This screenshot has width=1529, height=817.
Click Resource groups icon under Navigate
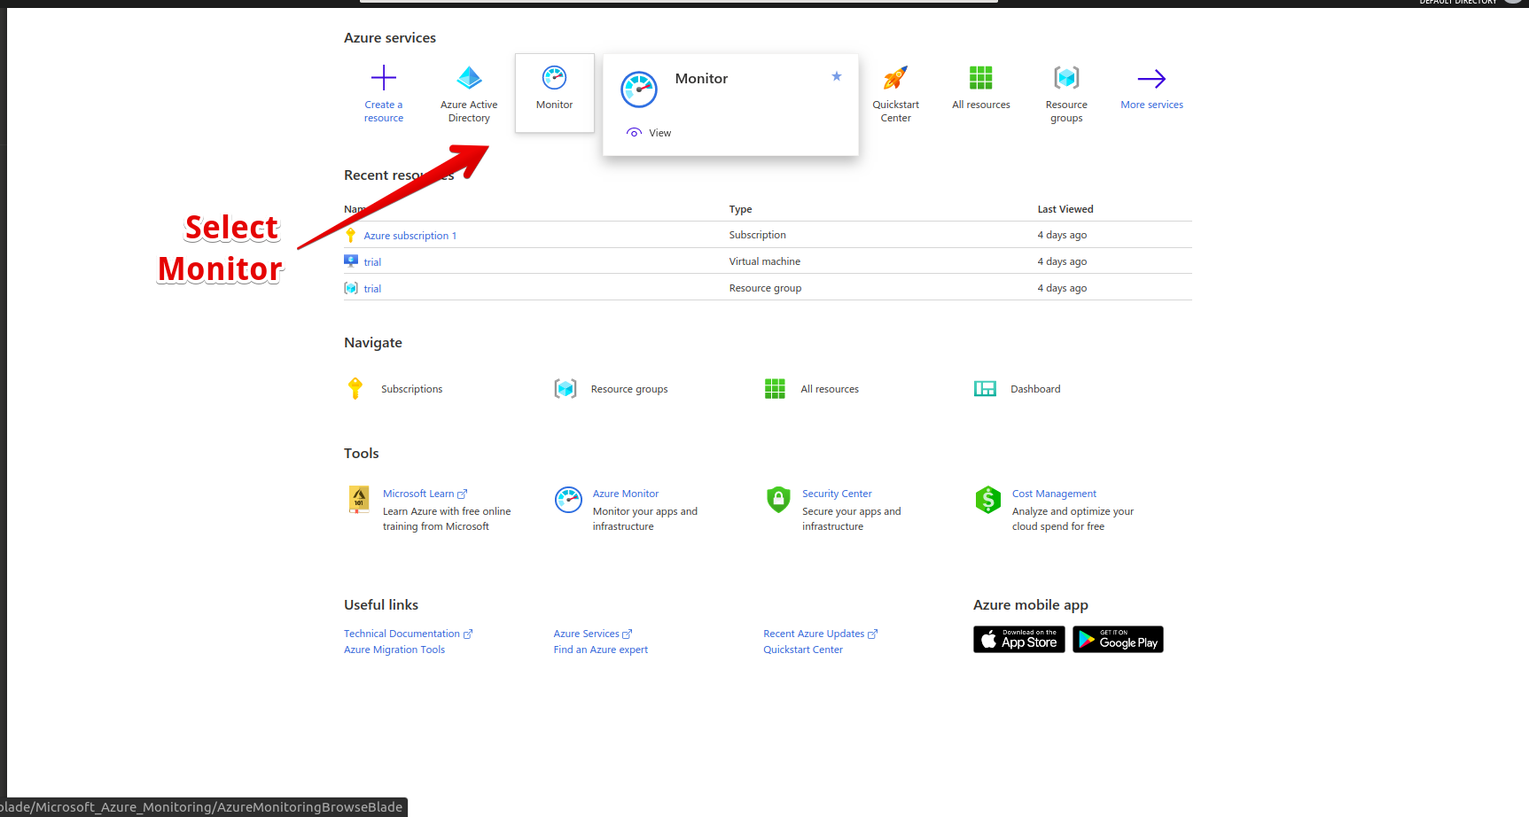(566, 388)
